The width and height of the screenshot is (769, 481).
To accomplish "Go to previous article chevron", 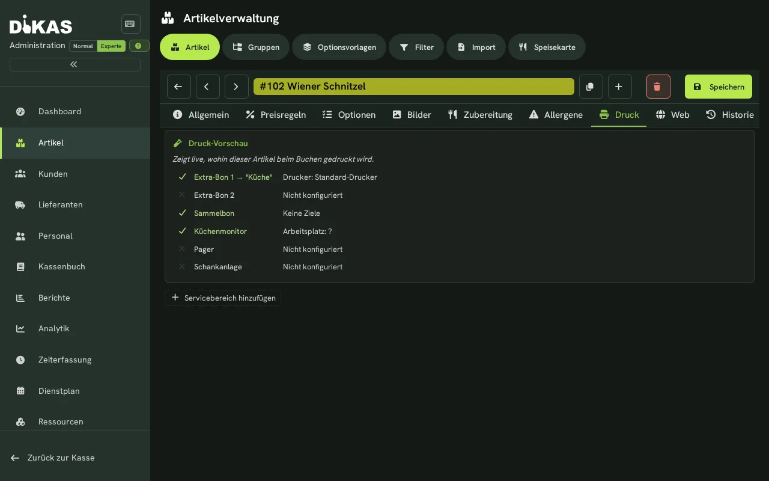I will 207,87.
